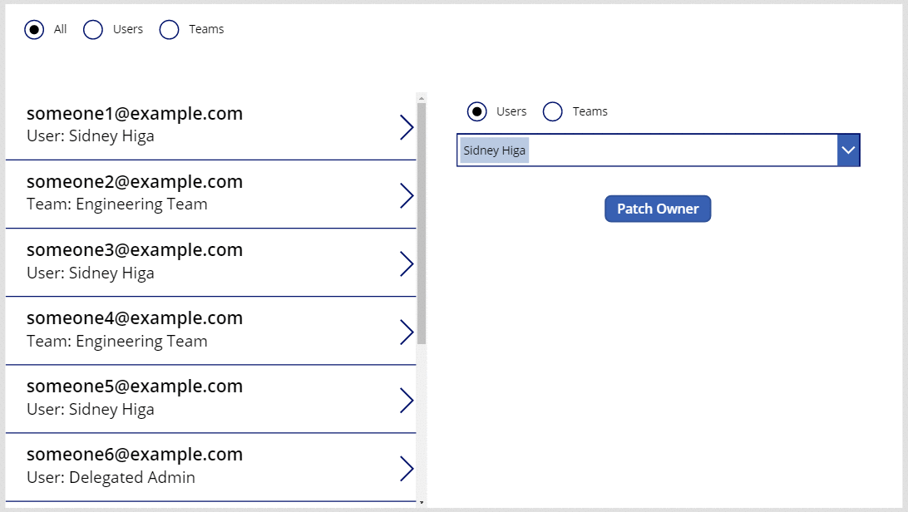
Task: Click the arrow for someone6@example.com
Action: (406, 468)
